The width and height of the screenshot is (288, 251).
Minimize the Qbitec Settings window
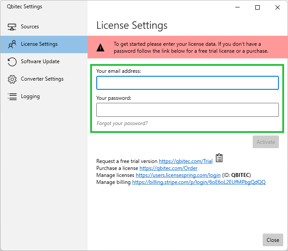237,7
